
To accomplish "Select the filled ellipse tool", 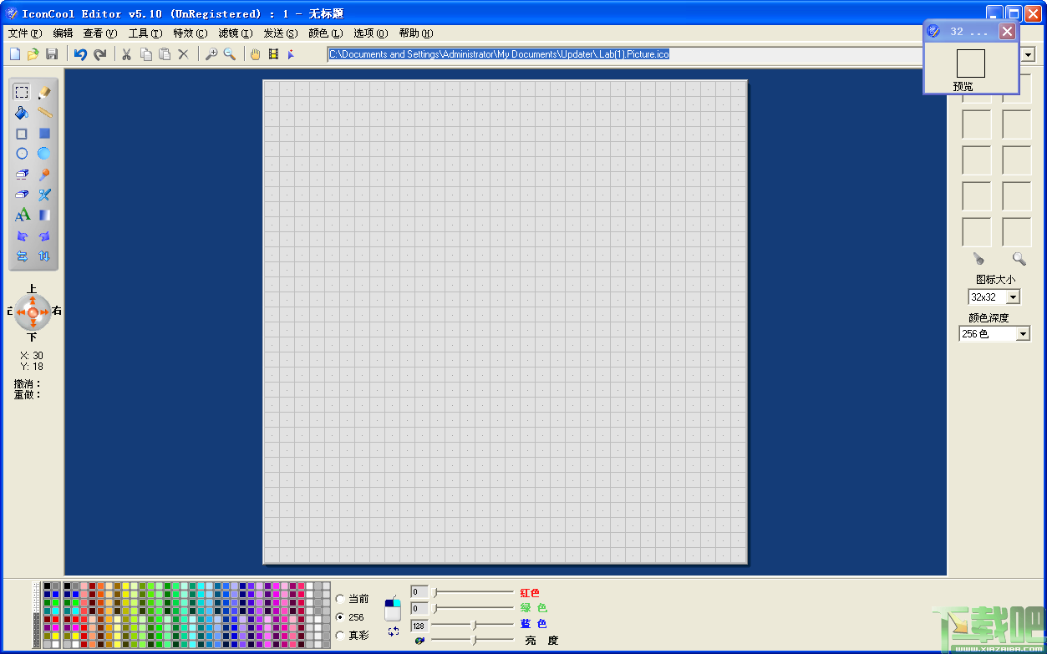I will (x=44, y=154).
